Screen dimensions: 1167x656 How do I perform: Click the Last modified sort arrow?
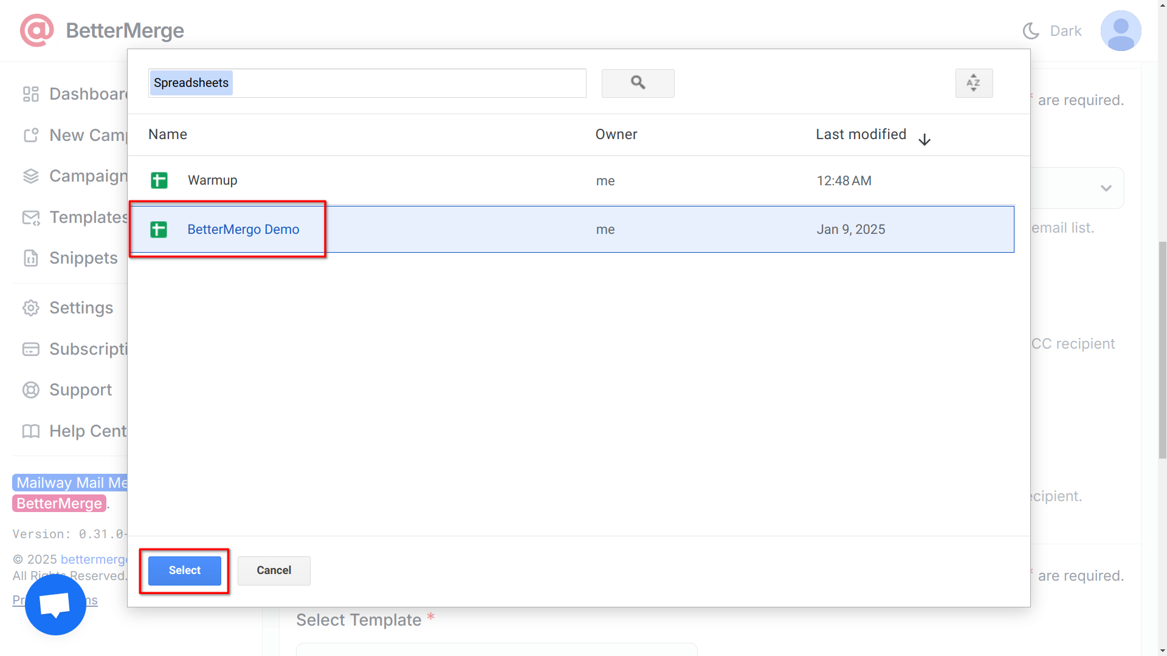(924, 139)
